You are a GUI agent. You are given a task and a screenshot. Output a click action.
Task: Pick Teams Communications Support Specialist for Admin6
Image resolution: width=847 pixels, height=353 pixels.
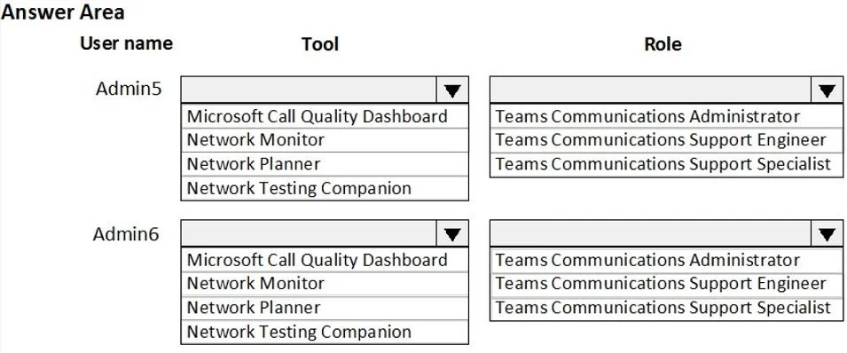[666, 308]
